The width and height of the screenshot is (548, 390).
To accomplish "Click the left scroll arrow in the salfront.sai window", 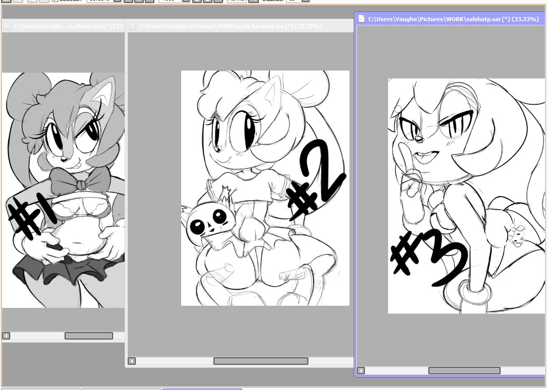I will [6, 336].
